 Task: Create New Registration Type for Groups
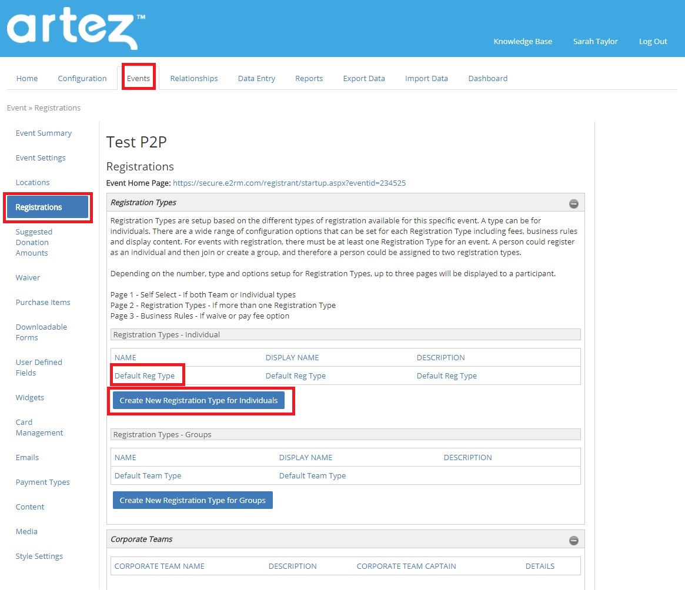[193, 501]
